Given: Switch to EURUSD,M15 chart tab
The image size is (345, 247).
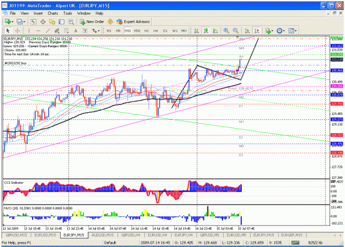Looking at the screenshot, I should pyautogui.click(x=45, y=235).
